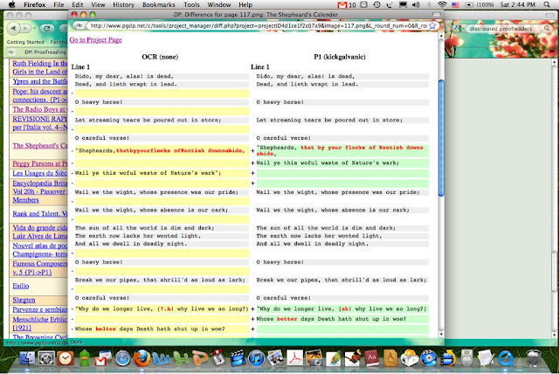Open Getting Started bookmark
Image resolution: width=559 pixels, height=374 pixels.
tap(25, 42)
